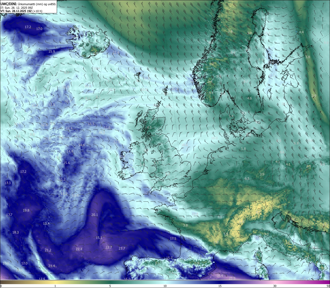Click the 21.7 value label
The height and width of the screenshot is (288, 330).
[122, 248]
